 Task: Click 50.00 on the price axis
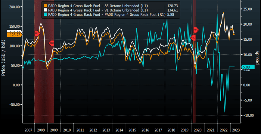click(15, 65)
